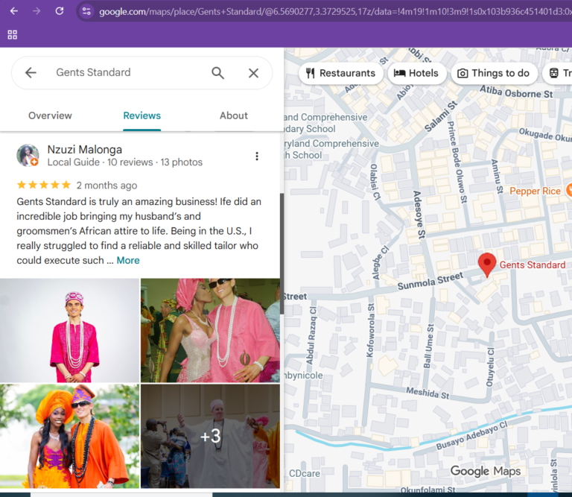This screenshot has width=572, height=497.
Task: Reload the page with the refresh icon
Action: coord(60,11)
